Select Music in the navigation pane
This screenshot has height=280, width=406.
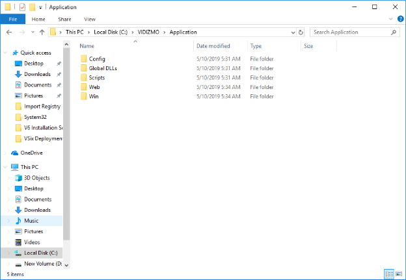31,221
